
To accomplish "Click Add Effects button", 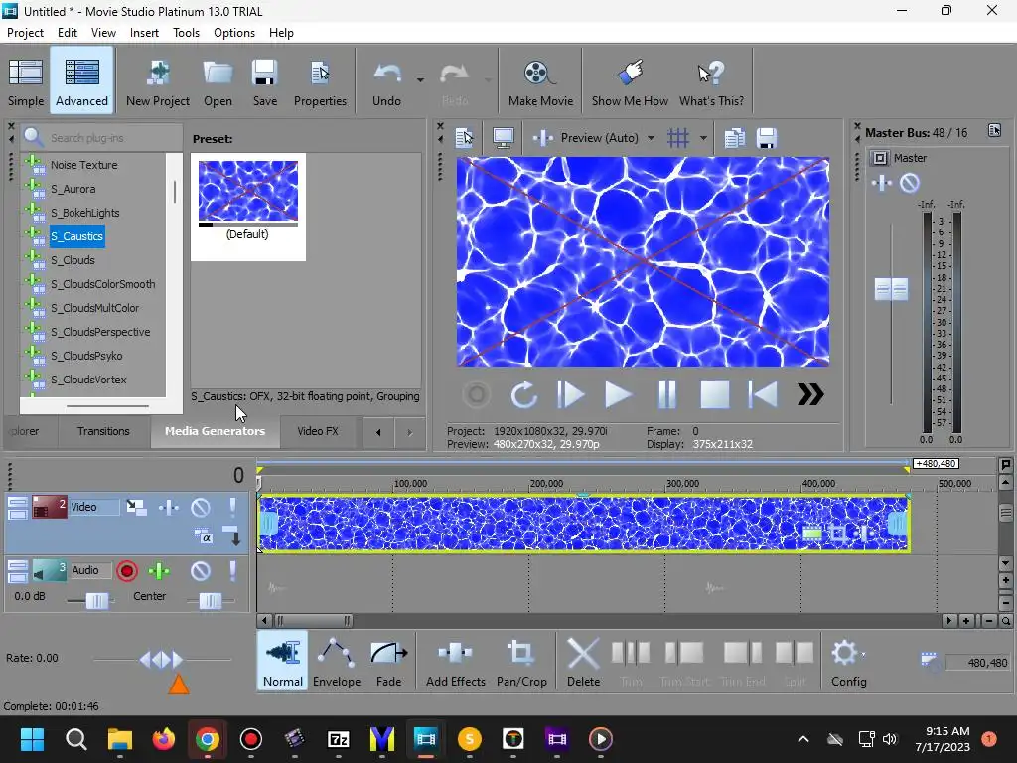I will coord(455,662).
